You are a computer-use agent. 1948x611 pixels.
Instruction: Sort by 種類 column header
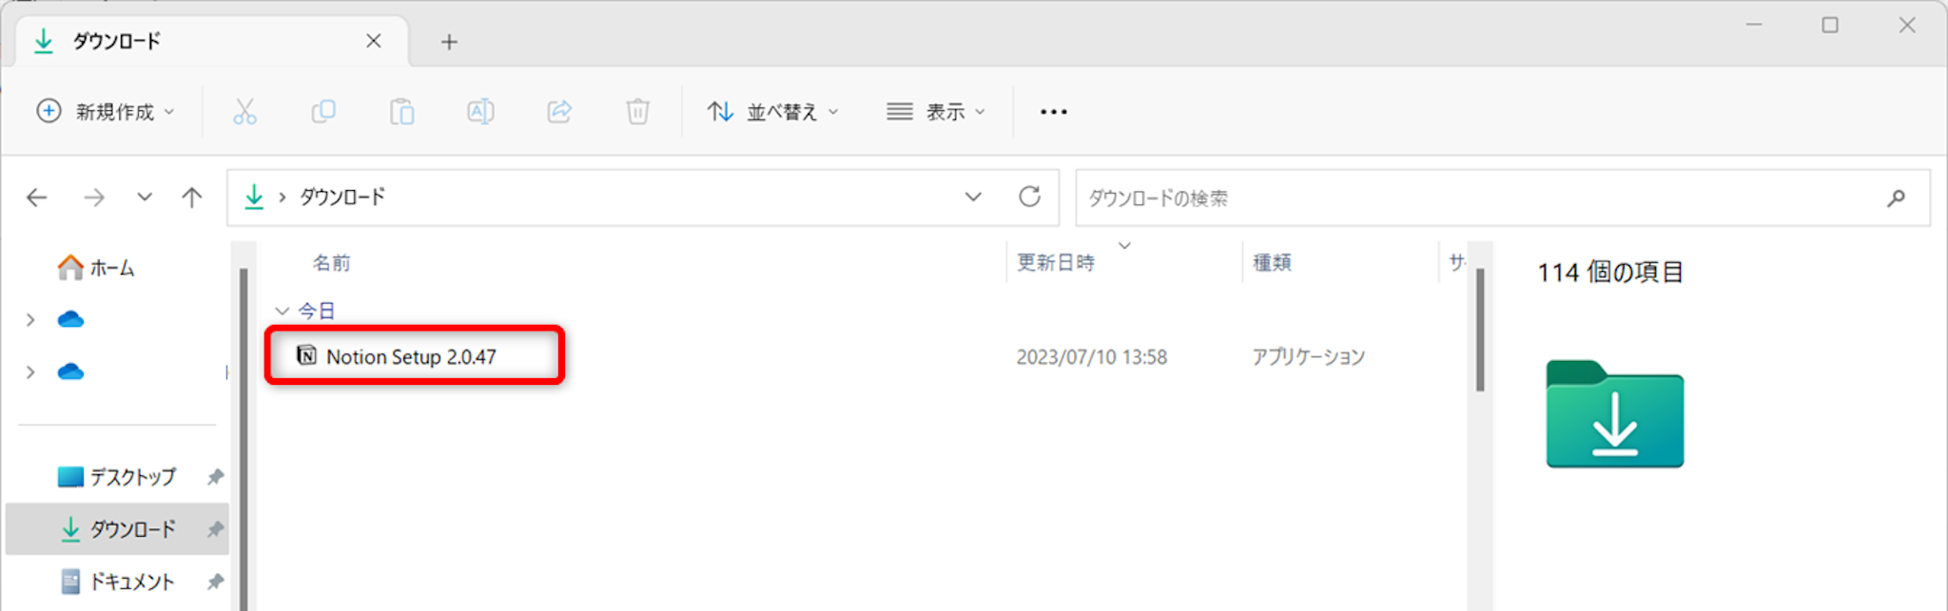point(1272,263)
